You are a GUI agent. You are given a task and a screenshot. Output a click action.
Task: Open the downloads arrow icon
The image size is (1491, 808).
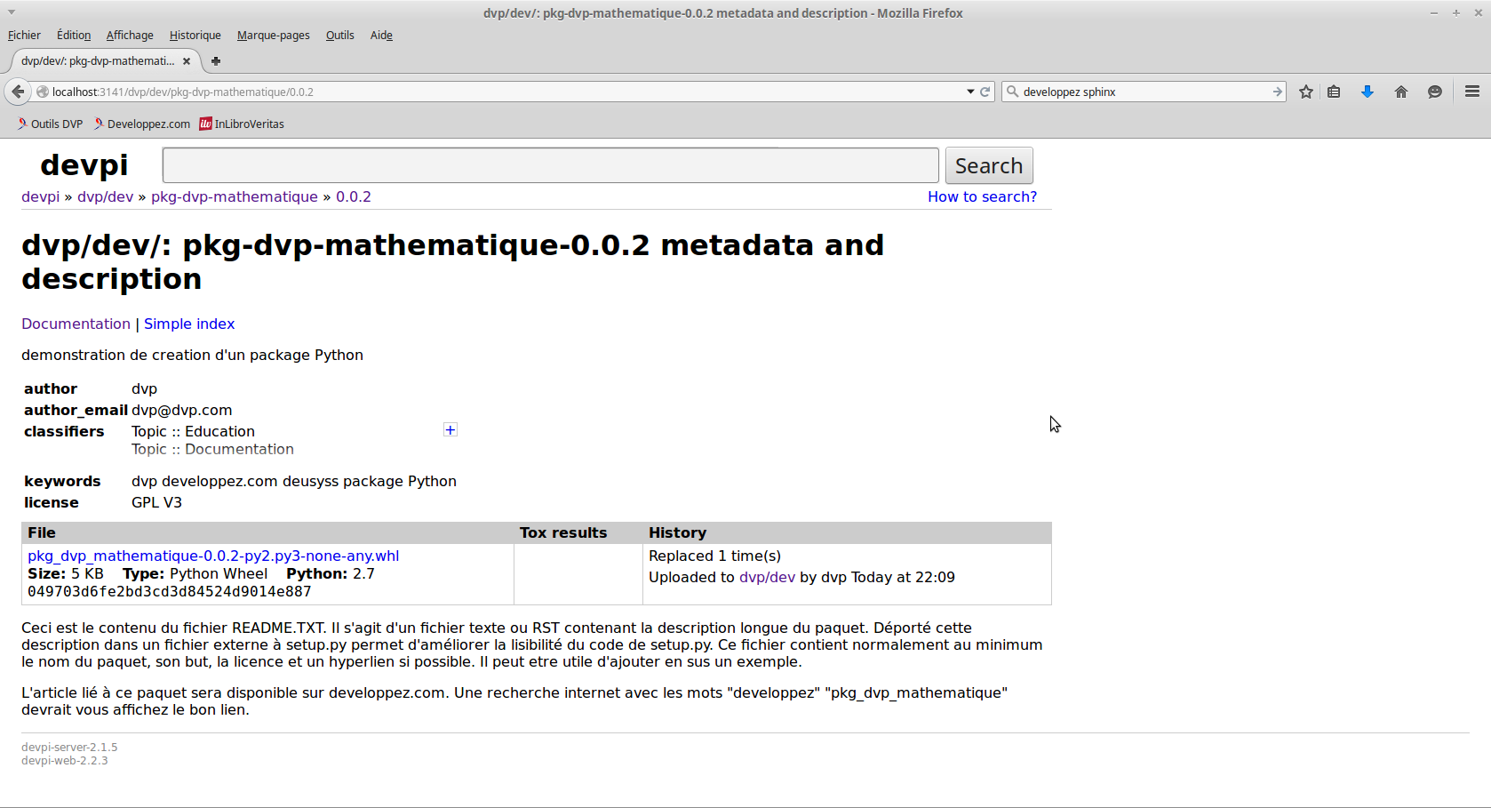[x=1367, y=92]
